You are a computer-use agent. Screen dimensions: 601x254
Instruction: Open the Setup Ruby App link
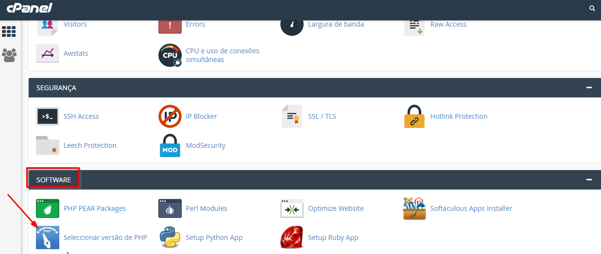[333, 238]
